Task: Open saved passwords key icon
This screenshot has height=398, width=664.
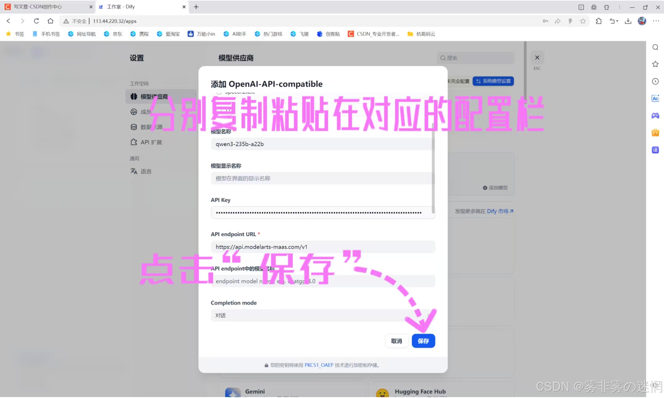Action: (545, 21)
